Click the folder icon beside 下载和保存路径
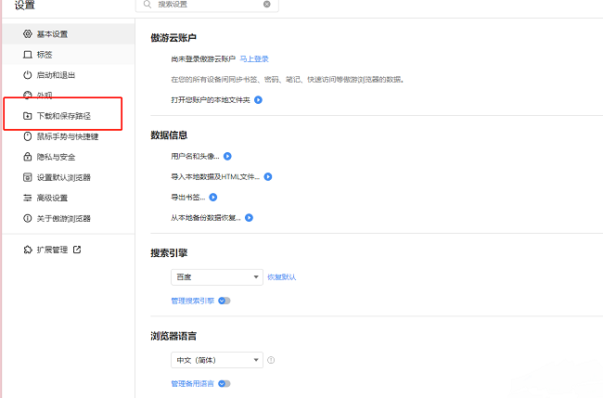Image resolution: width=603 pixels, height=398 pixels. [28, 116]
